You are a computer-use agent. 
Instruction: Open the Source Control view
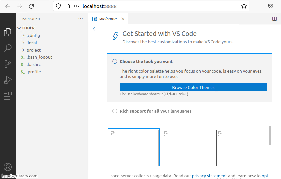(x=8, y=64)
